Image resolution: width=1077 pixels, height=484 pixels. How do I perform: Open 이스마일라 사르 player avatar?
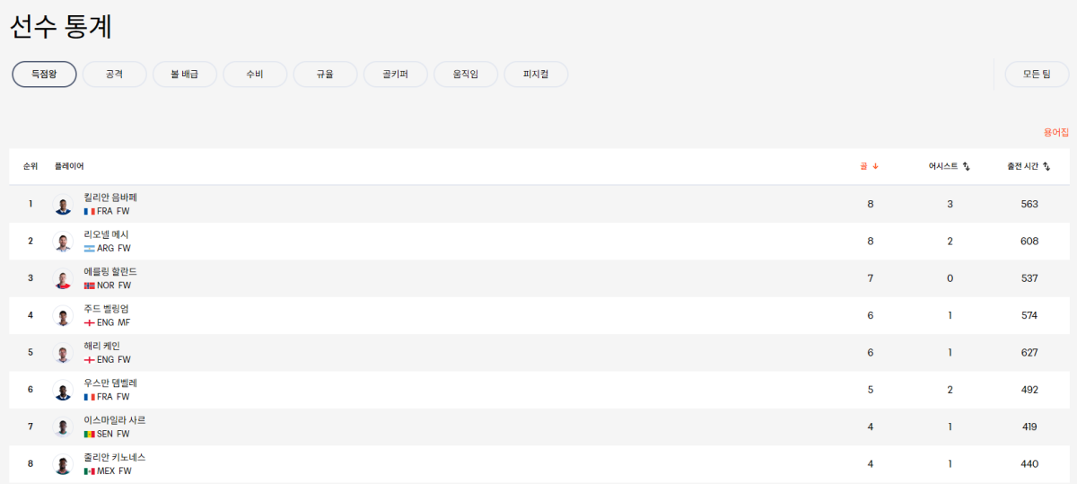click(63, 427)
